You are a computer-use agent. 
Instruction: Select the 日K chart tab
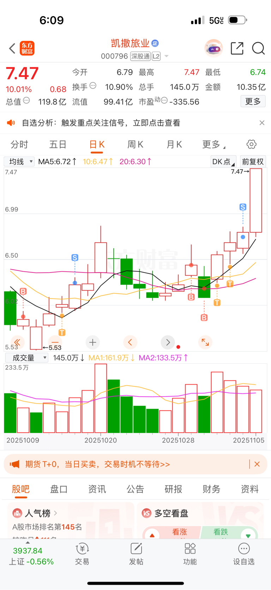(x=97, y=144)
